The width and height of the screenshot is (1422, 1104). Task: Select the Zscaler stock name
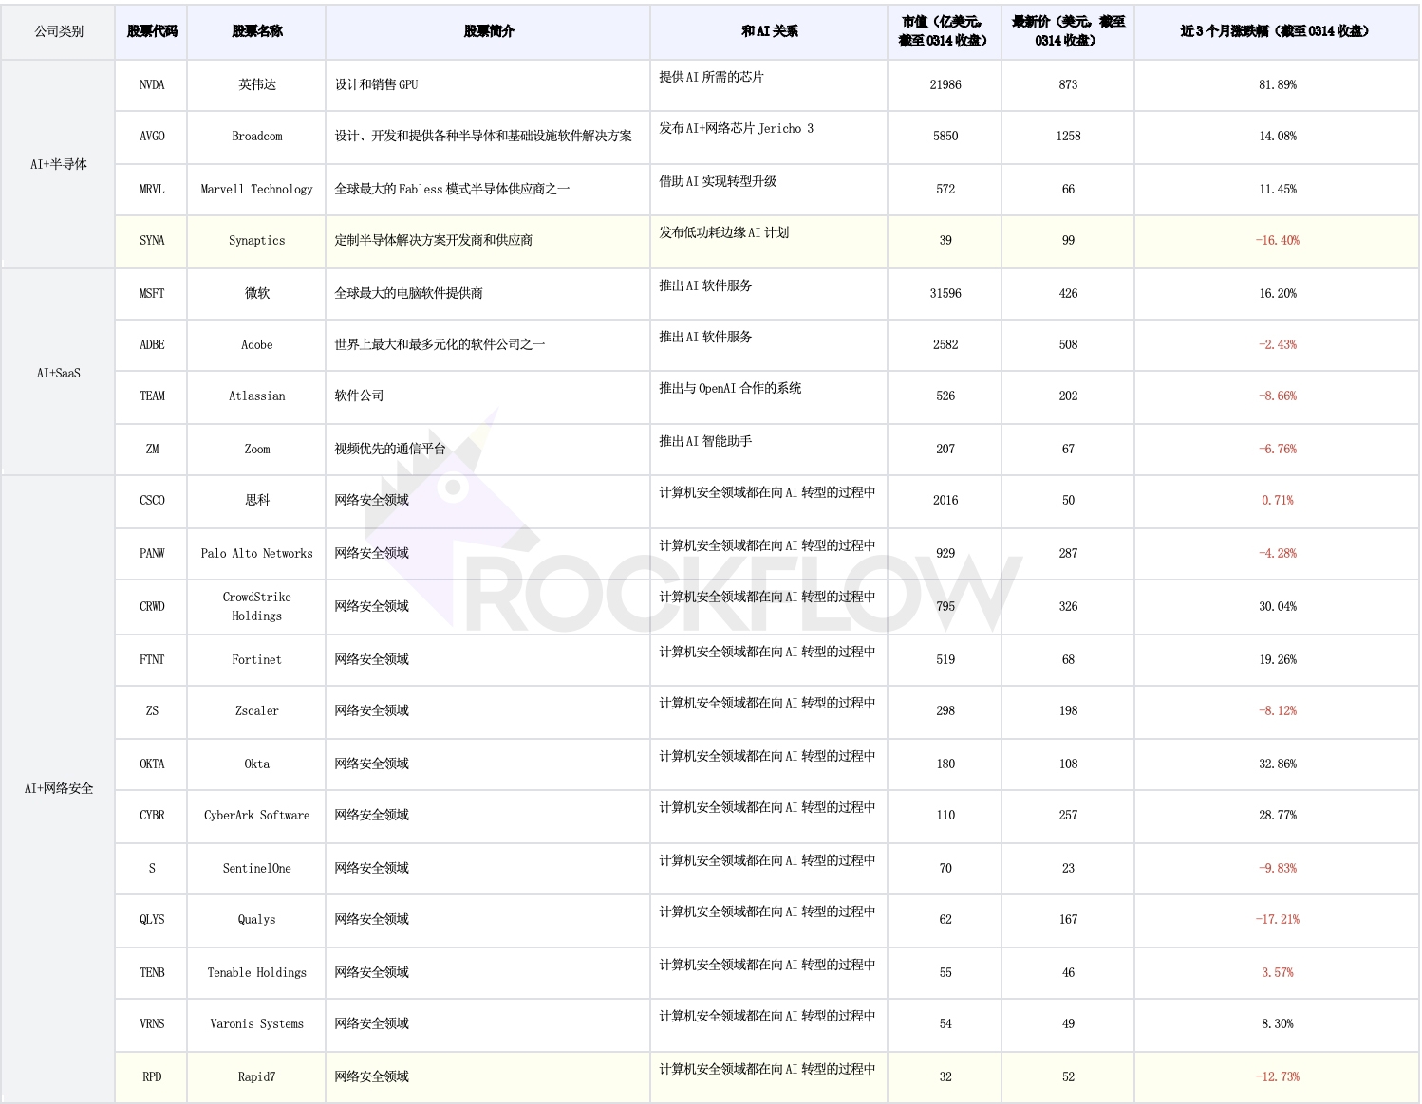[257, 711]
